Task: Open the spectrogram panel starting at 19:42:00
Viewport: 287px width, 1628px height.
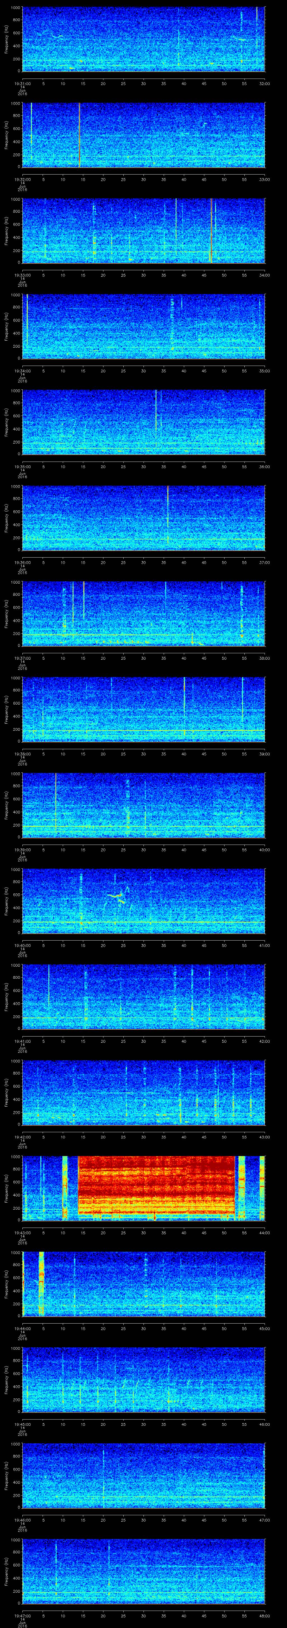Action: [144, 1092]
